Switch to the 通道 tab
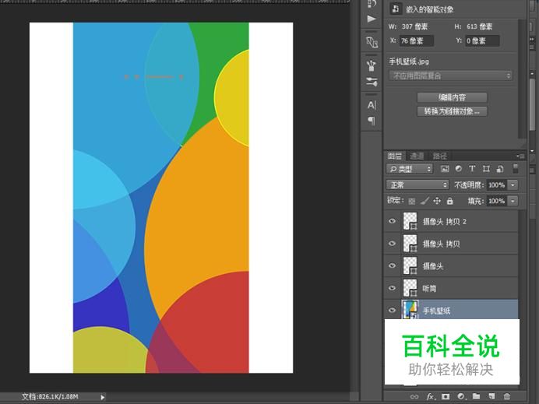This screenshot has height=404, width=539. 417,156
